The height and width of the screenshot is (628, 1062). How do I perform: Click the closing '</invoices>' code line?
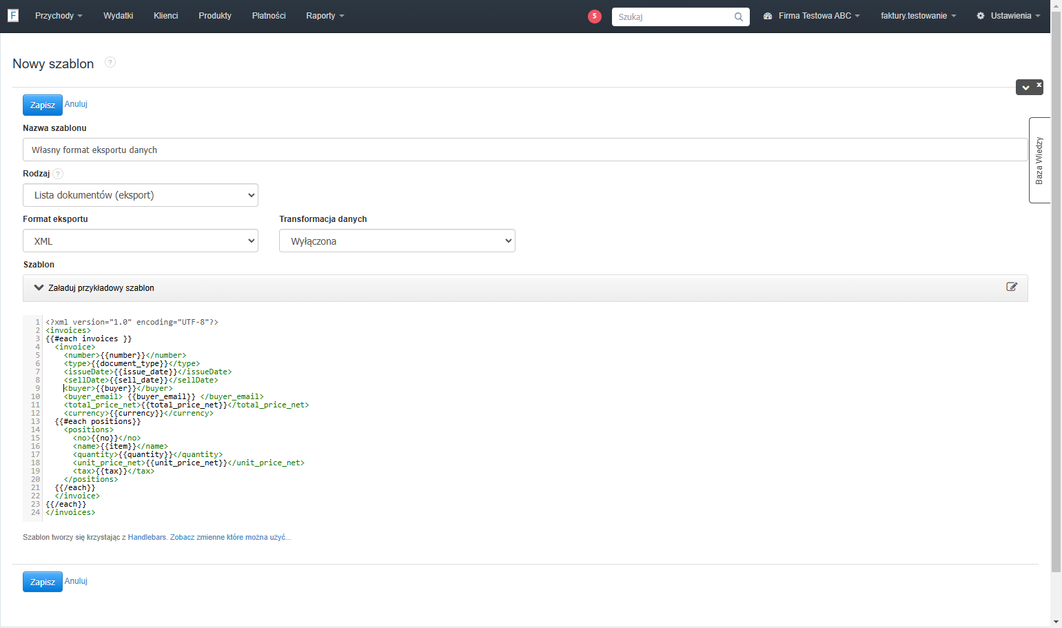(70, 512)
